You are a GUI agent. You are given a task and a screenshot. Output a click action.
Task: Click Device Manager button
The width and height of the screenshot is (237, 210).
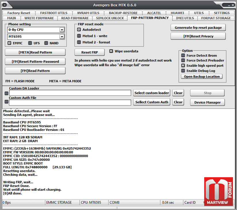207,102
